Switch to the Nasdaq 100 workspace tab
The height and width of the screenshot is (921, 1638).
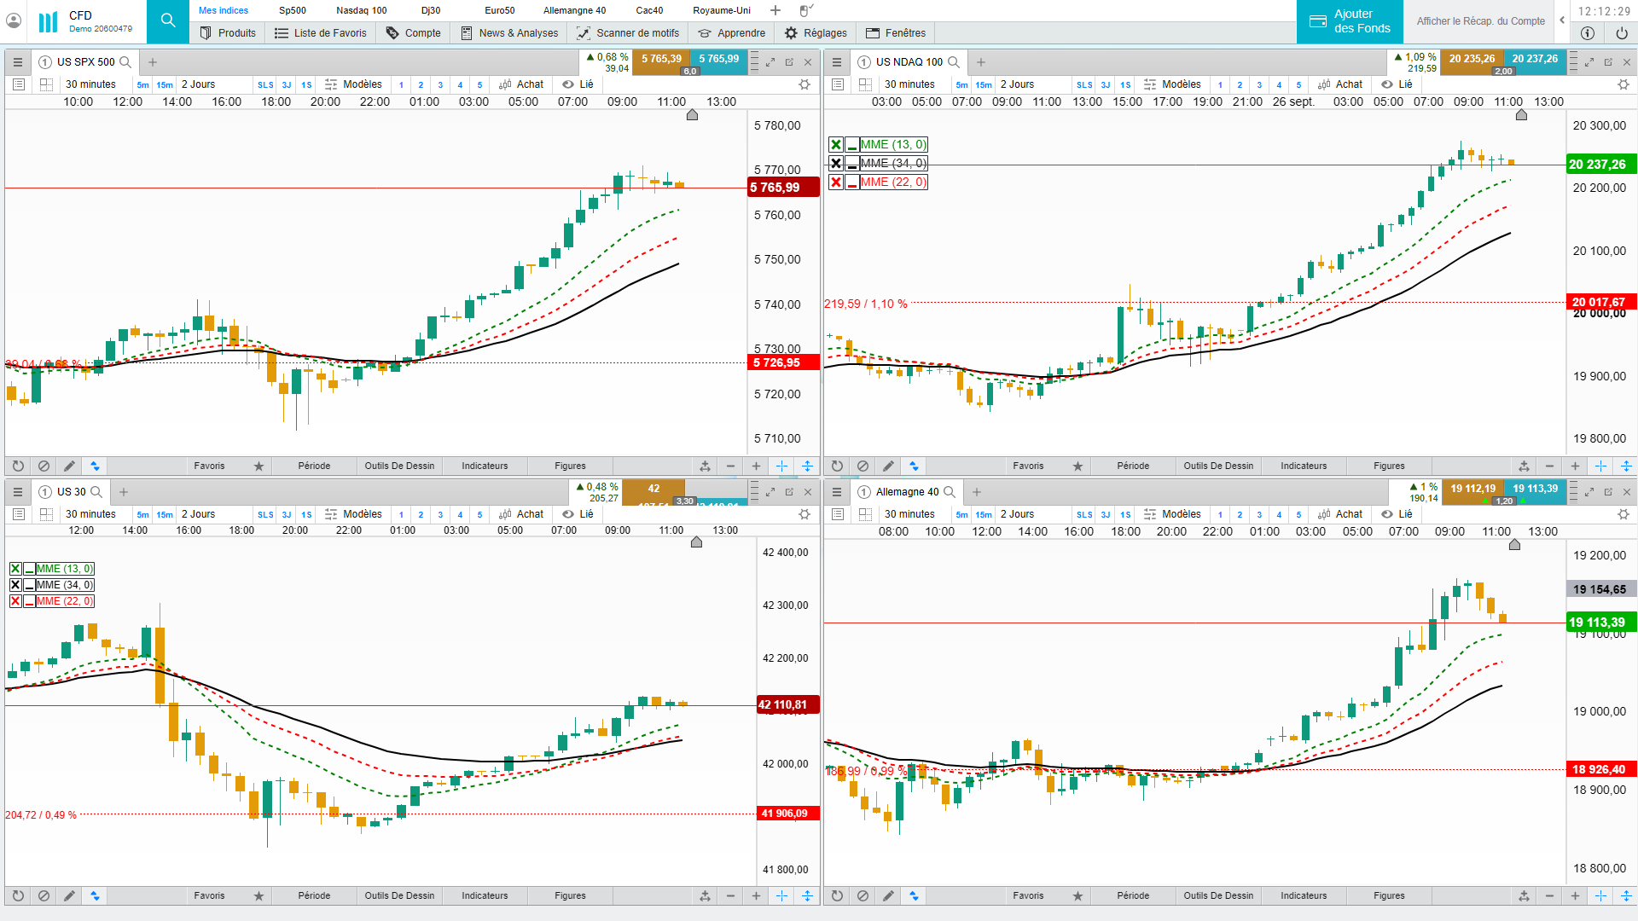361,10
